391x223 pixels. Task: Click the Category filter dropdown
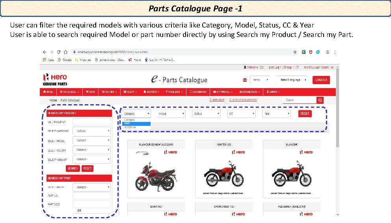(x=136, y=114)
